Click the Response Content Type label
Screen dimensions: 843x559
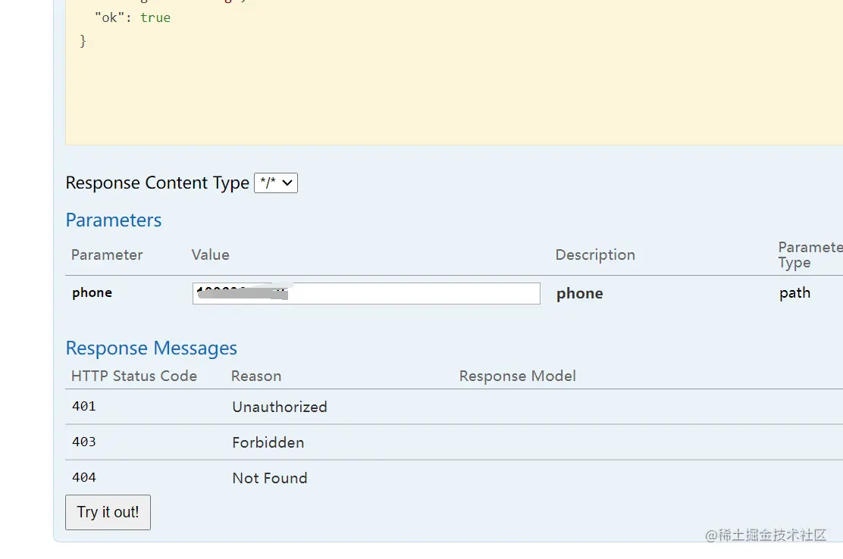point(157,183)
